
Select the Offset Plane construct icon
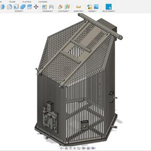(60, 7)
